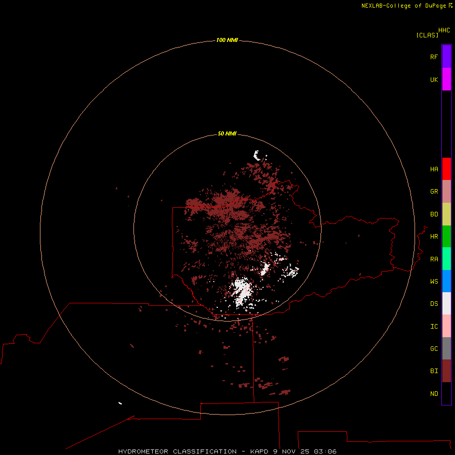
Task: Click the IC legend label
Action: point(434,327)
